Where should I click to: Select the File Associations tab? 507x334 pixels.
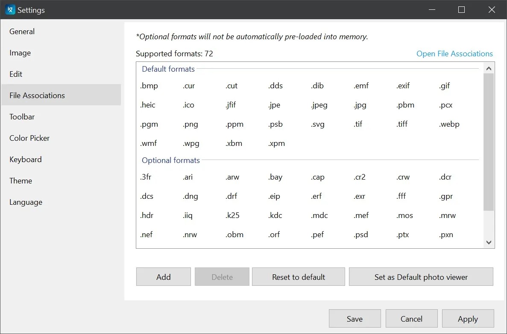[x=61, y=95]
